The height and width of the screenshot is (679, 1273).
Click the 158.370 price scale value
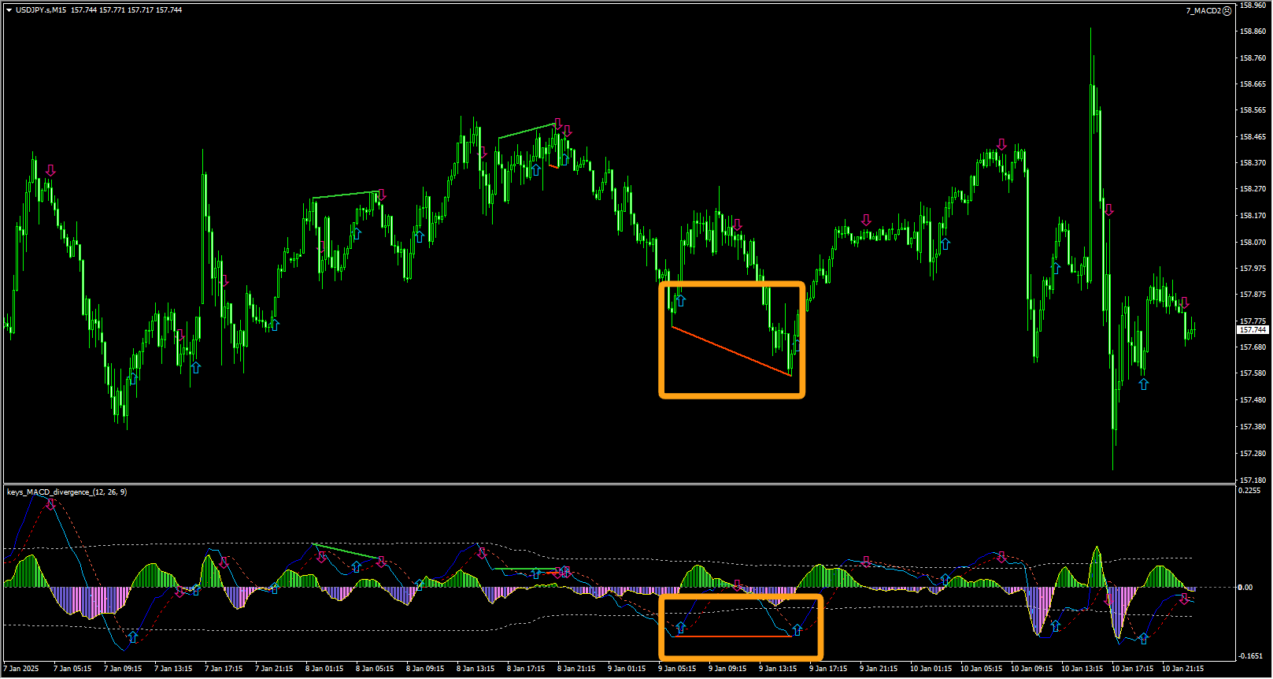tap(1253, 163)
